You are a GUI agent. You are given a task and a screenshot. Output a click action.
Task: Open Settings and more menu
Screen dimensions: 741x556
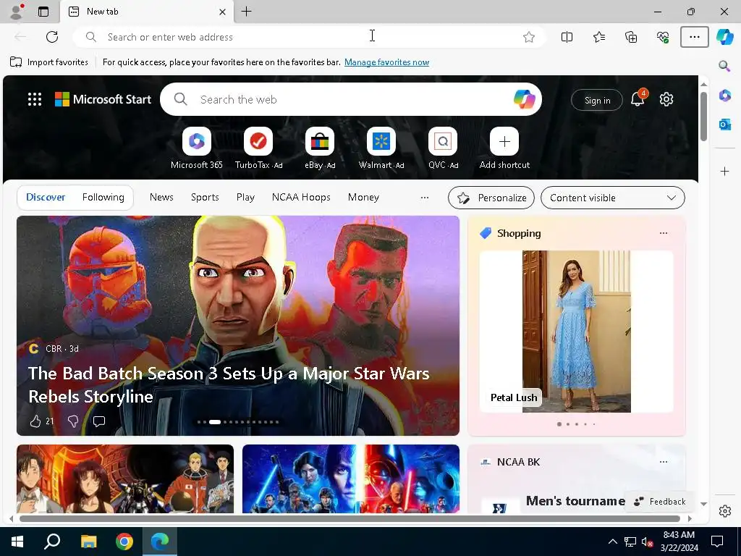tap(694, 37)
